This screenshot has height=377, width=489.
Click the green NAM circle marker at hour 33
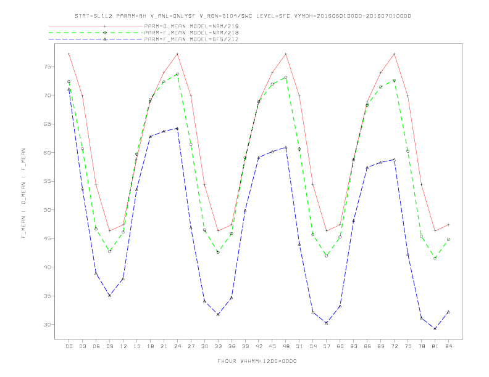(218, 253)
